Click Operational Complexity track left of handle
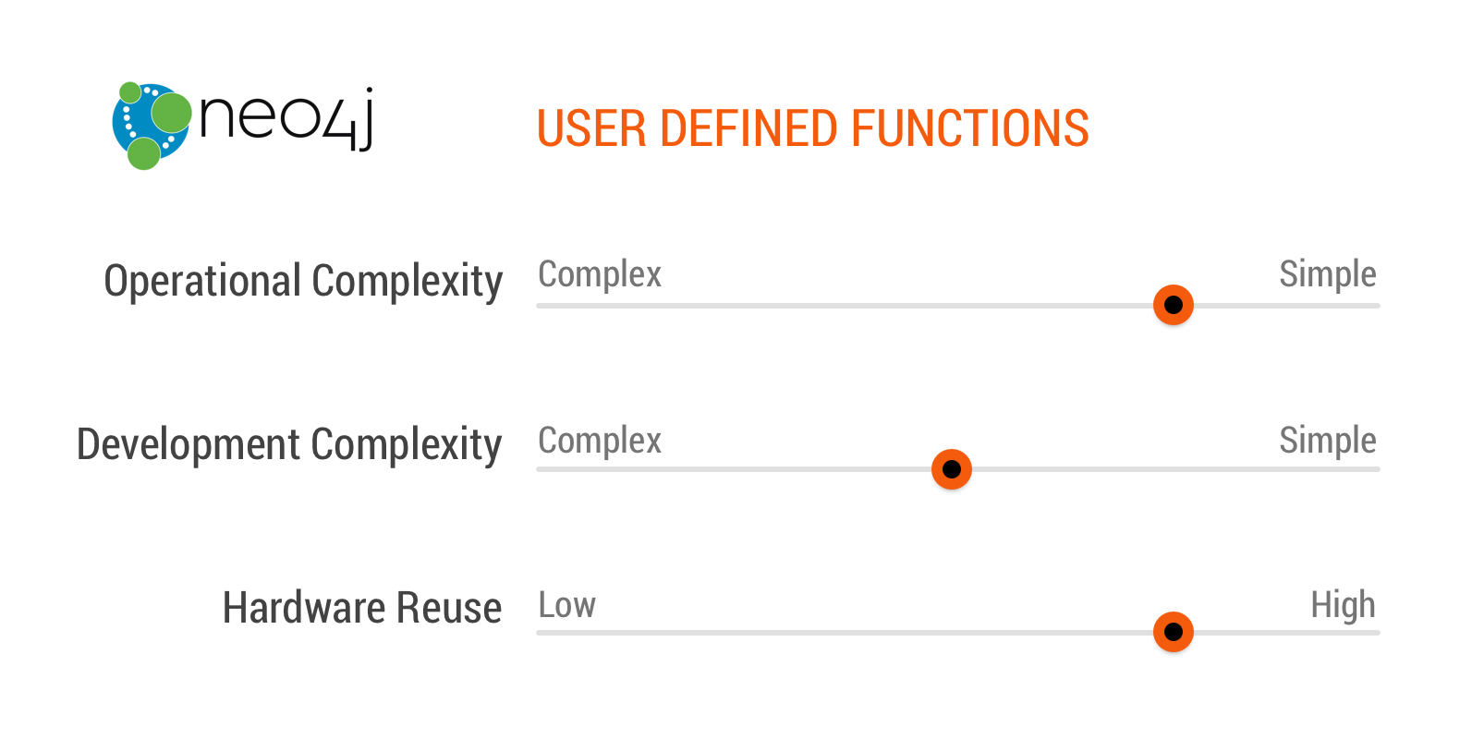This screenshot has height=739, width=1460. click(x=845, y=306)
